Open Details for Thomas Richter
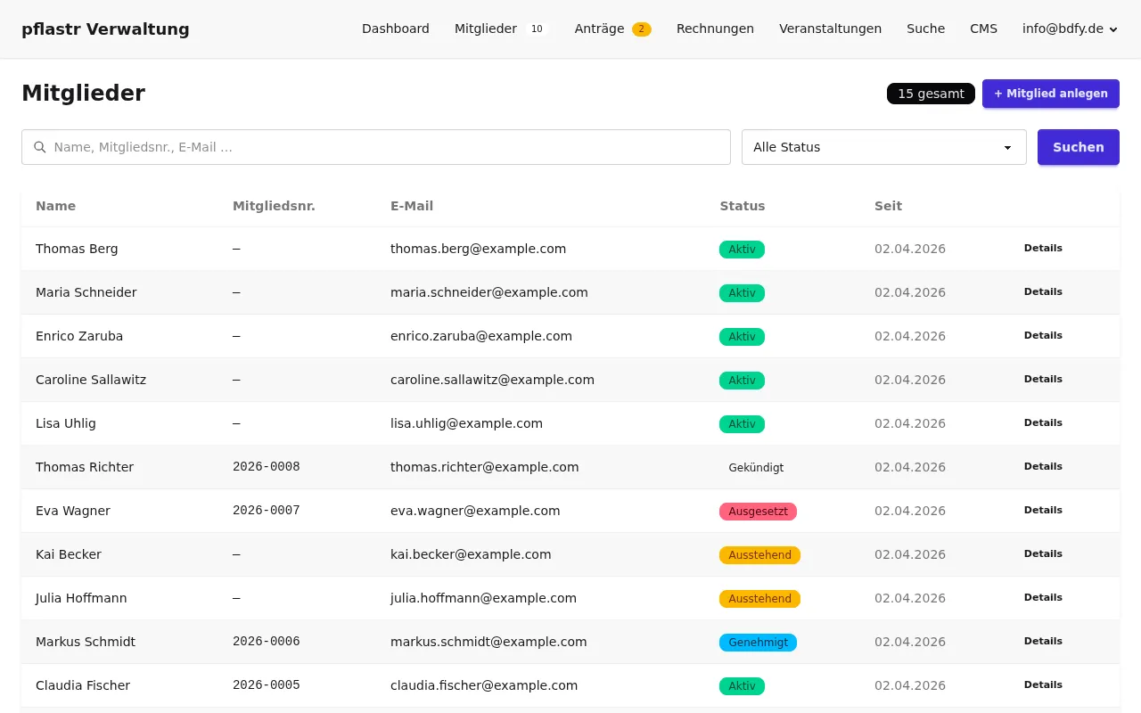 click(1043, 466)
